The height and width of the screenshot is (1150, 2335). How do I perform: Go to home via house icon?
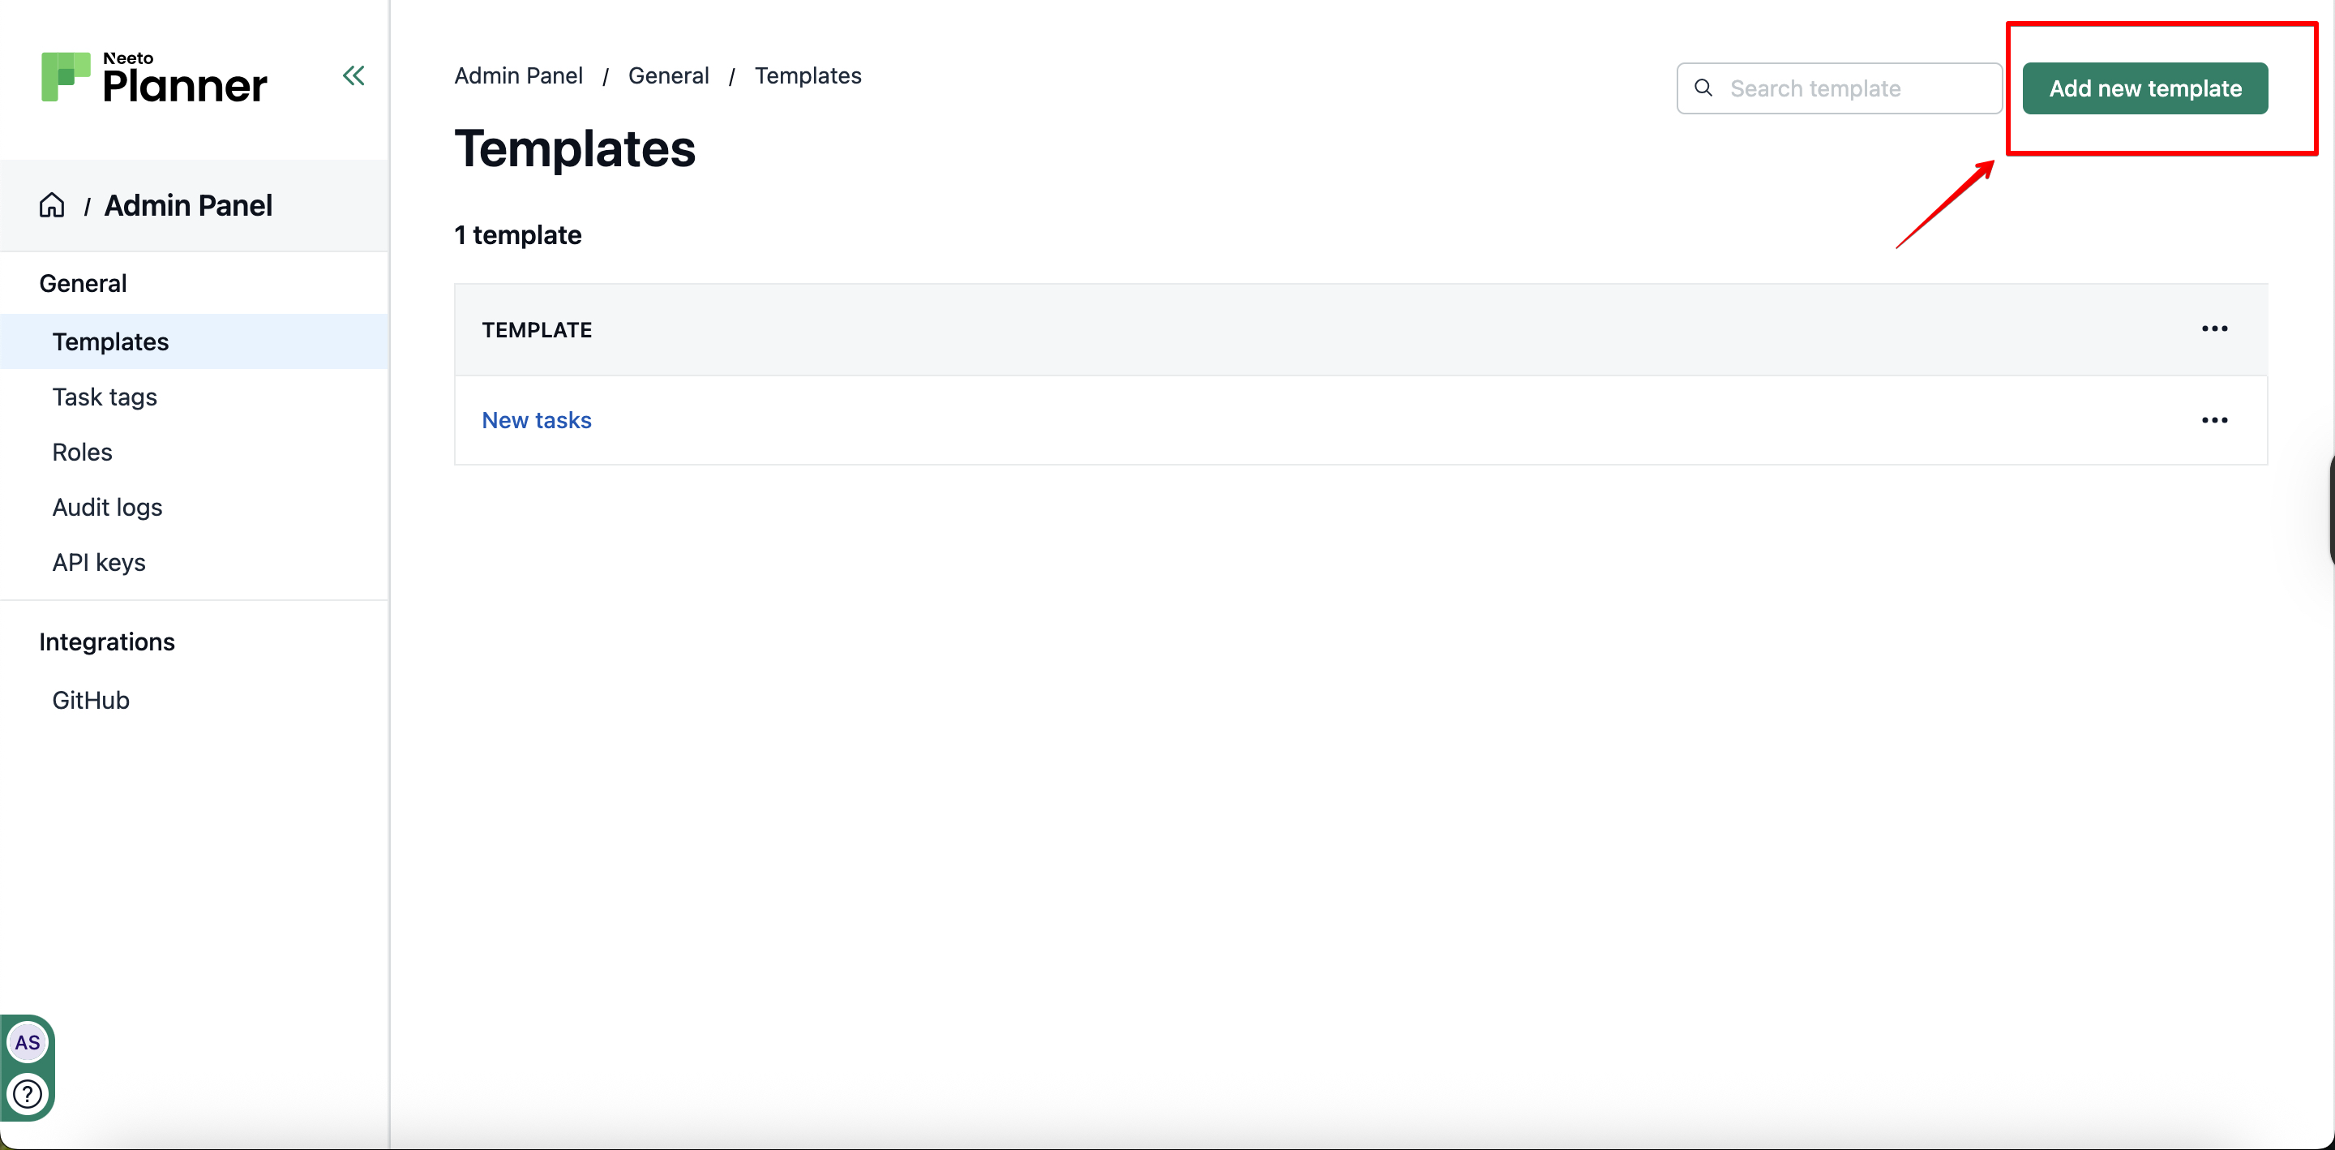(52, 205)
